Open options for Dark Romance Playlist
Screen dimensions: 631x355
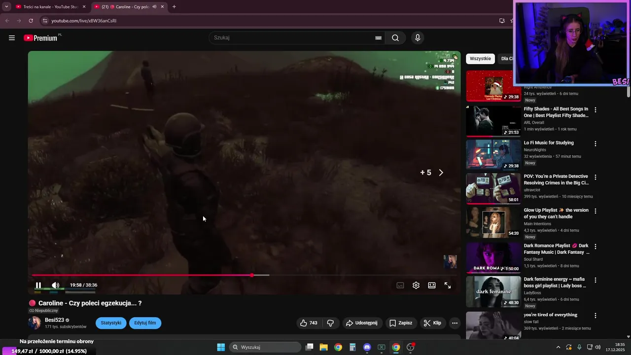(596, 247)
